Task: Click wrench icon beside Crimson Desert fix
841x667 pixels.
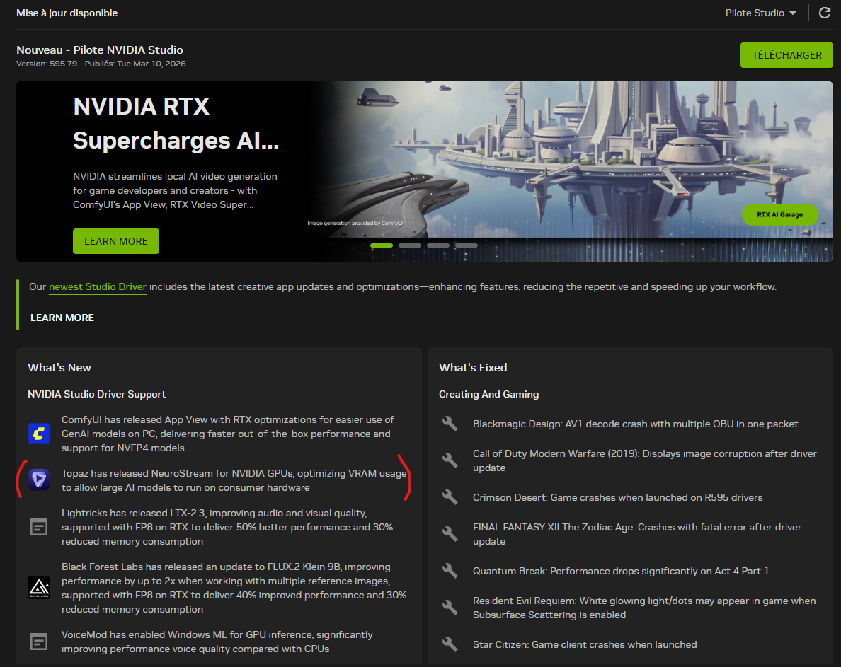Action: coord(450,497)
